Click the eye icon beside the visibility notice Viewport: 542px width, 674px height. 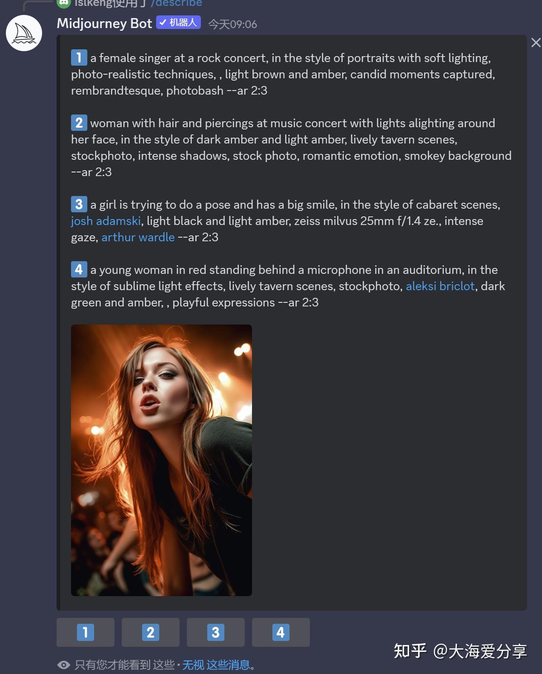click(x=64, y=664)
